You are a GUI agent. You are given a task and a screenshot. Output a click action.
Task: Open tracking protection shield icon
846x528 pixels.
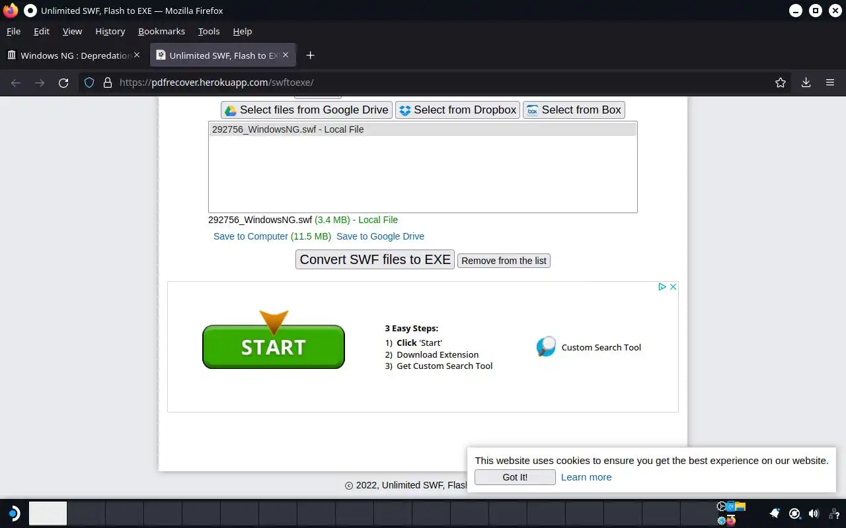[89, 82]
